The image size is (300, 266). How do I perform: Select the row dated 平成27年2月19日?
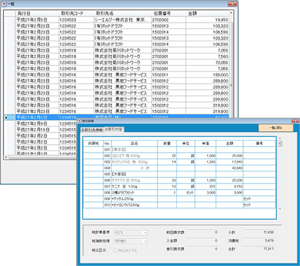[x=40, y=130]
